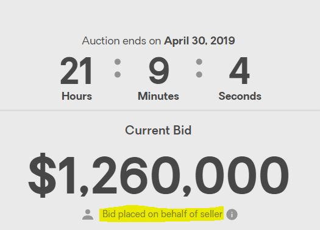Viewport: 320px width, 230px height.
Task: Click the "Seconds" label under the countdown
Action: click(240, 96)
